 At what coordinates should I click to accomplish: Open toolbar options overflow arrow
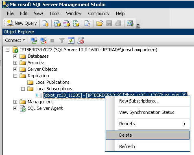click(x=138, y=26)
